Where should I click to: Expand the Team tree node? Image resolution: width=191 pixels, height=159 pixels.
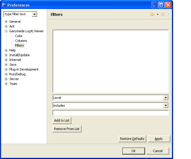6,84
